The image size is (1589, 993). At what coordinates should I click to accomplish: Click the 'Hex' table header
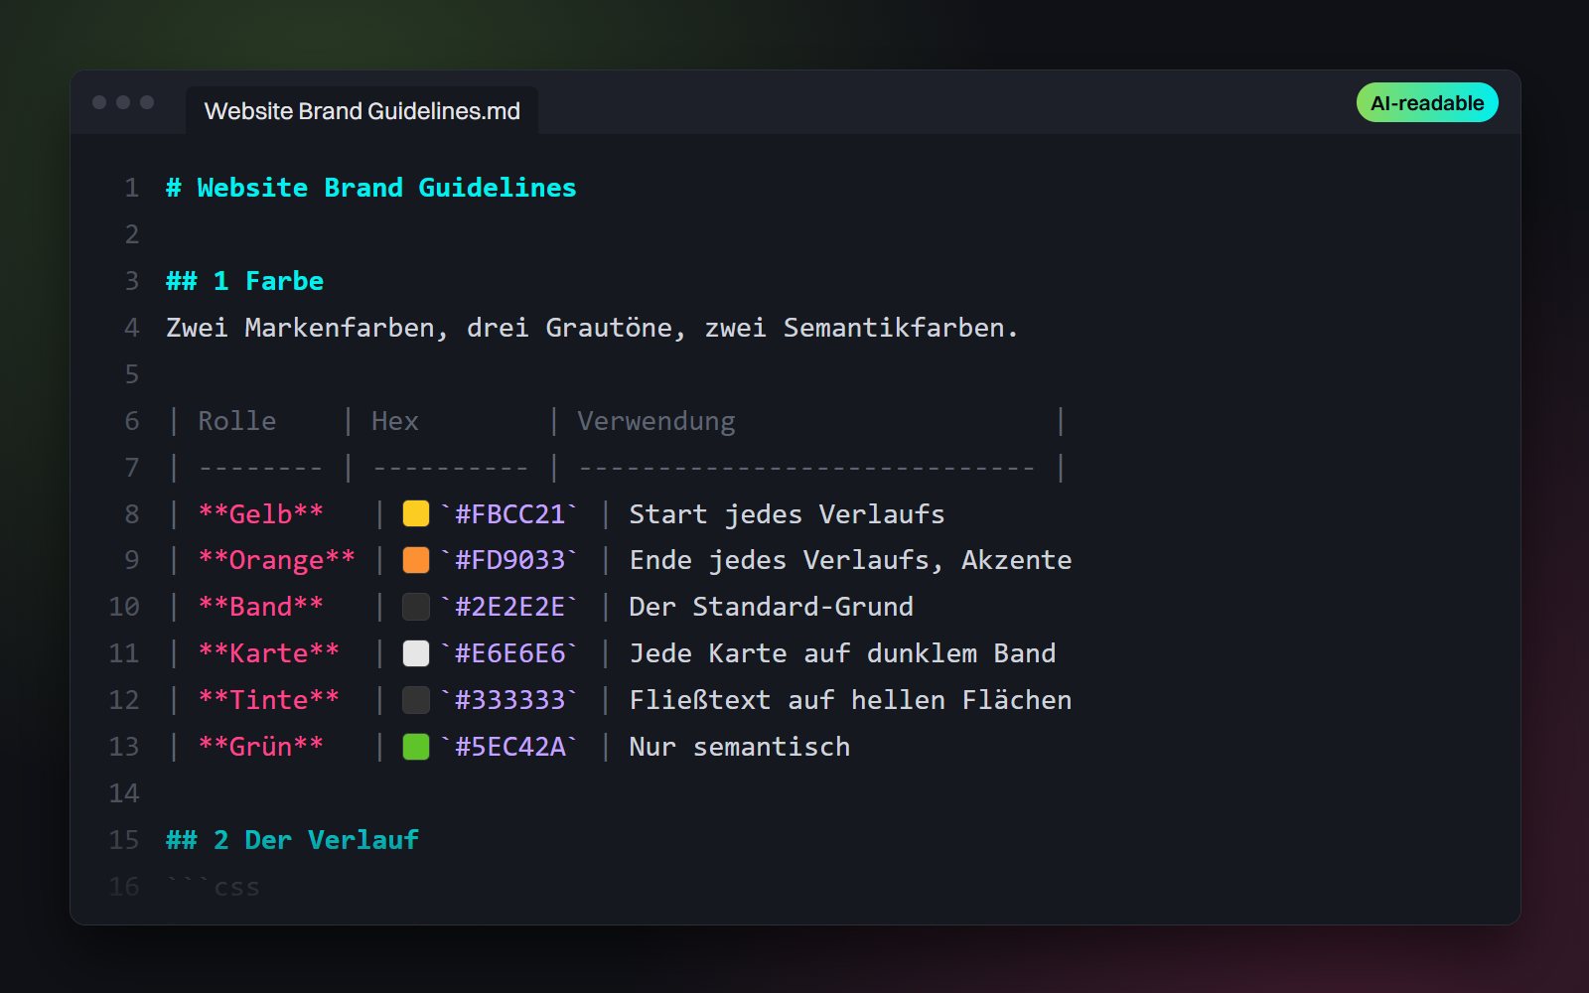point(395,421)
